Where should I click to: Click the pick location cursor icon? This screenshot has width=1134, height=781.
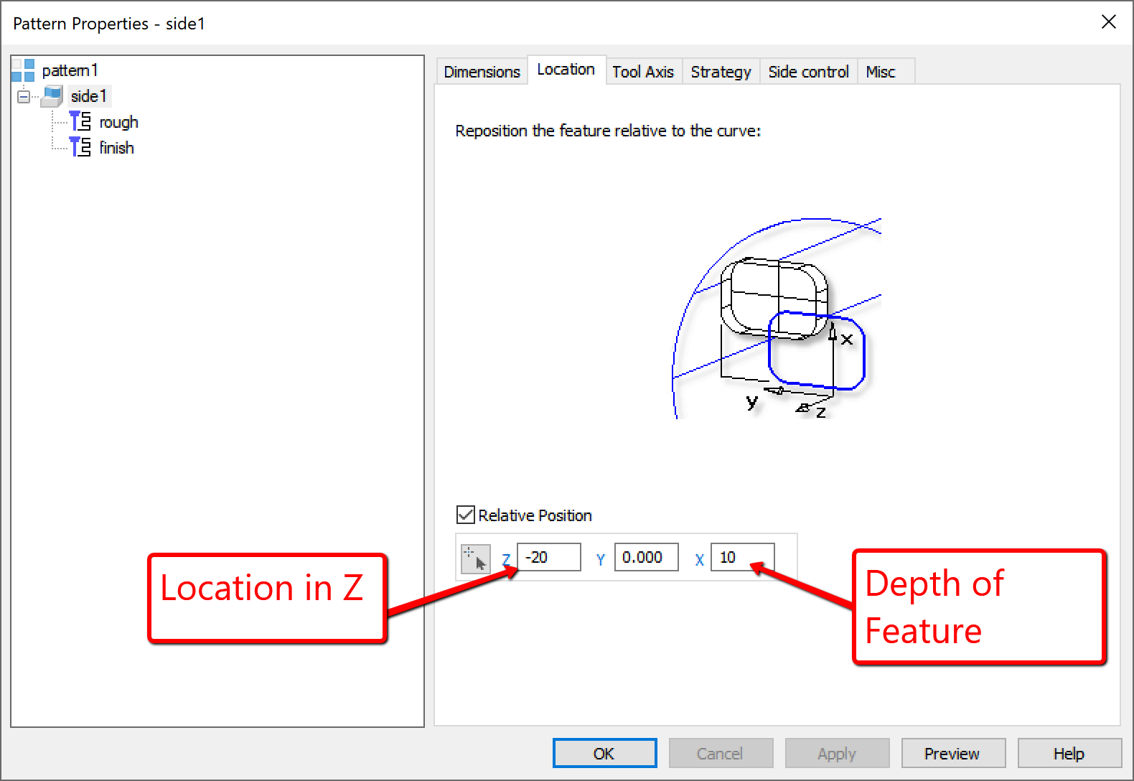(x=475, y=558)
